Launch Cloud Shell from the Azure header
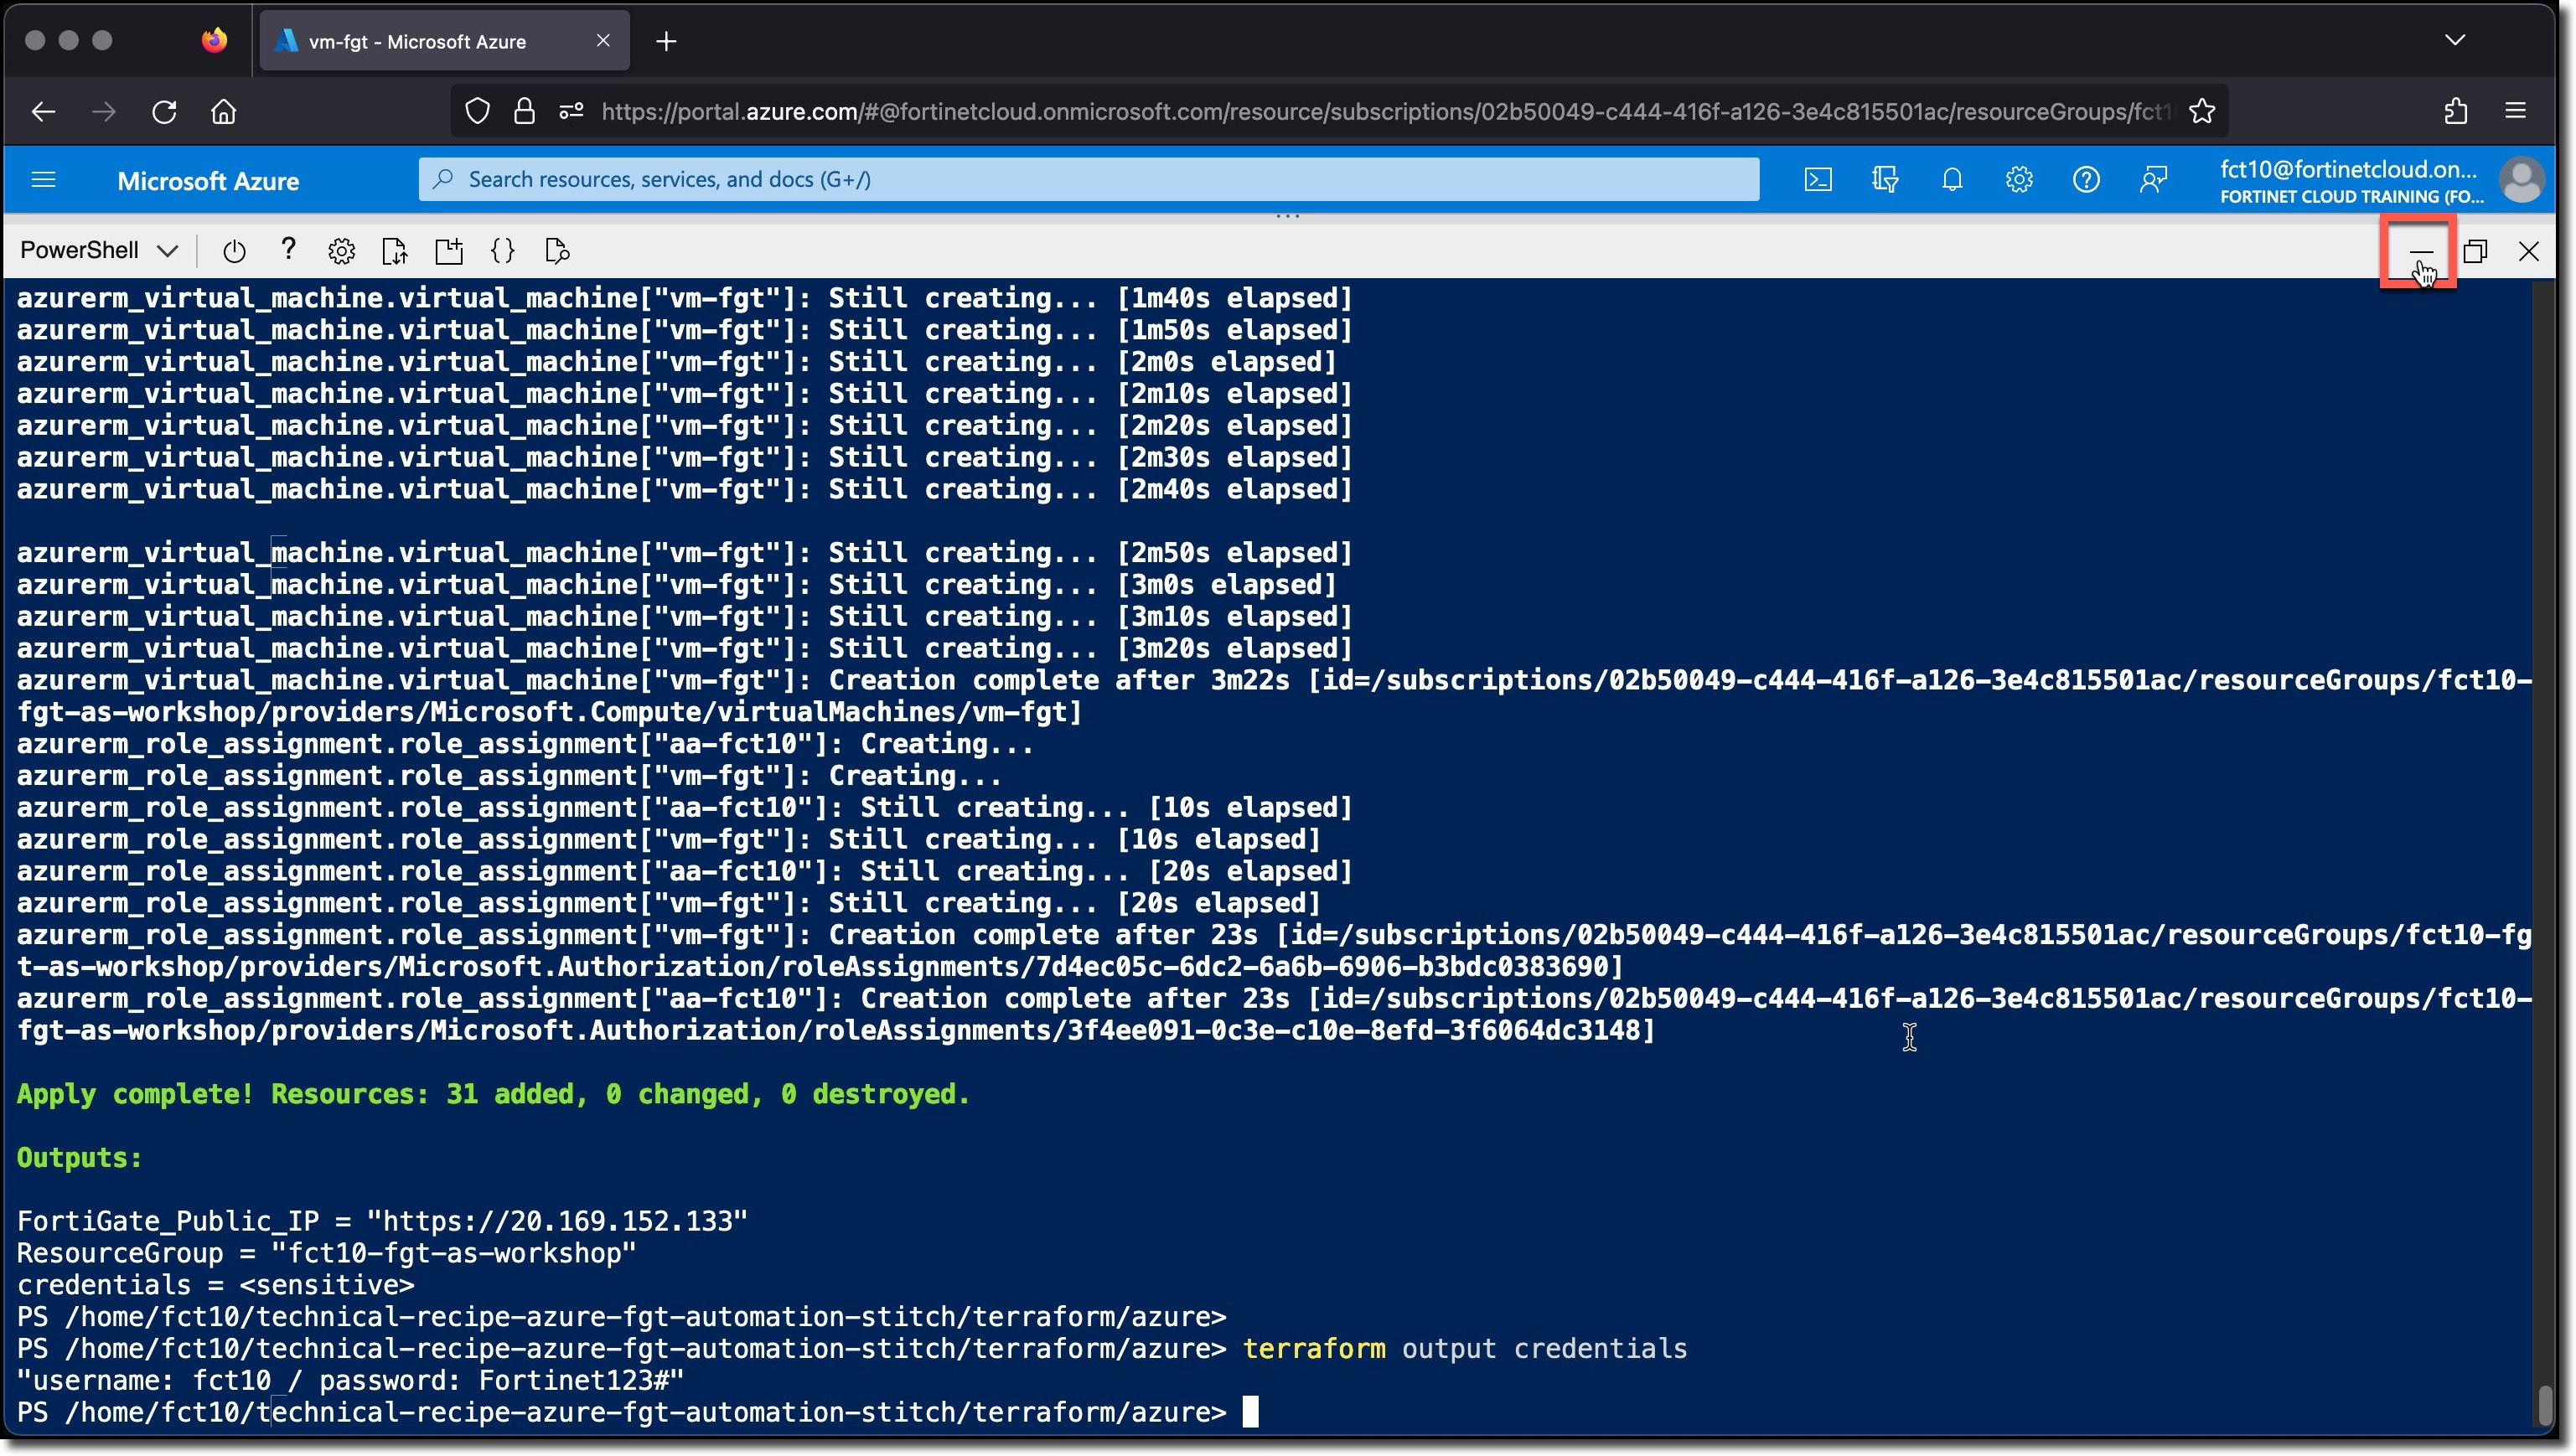Viewport: 2576px width, 1456px height. coord(1818,180)
